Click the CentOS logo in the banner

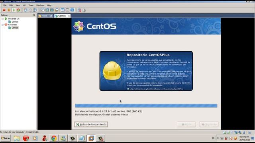[x=95, y=26]
